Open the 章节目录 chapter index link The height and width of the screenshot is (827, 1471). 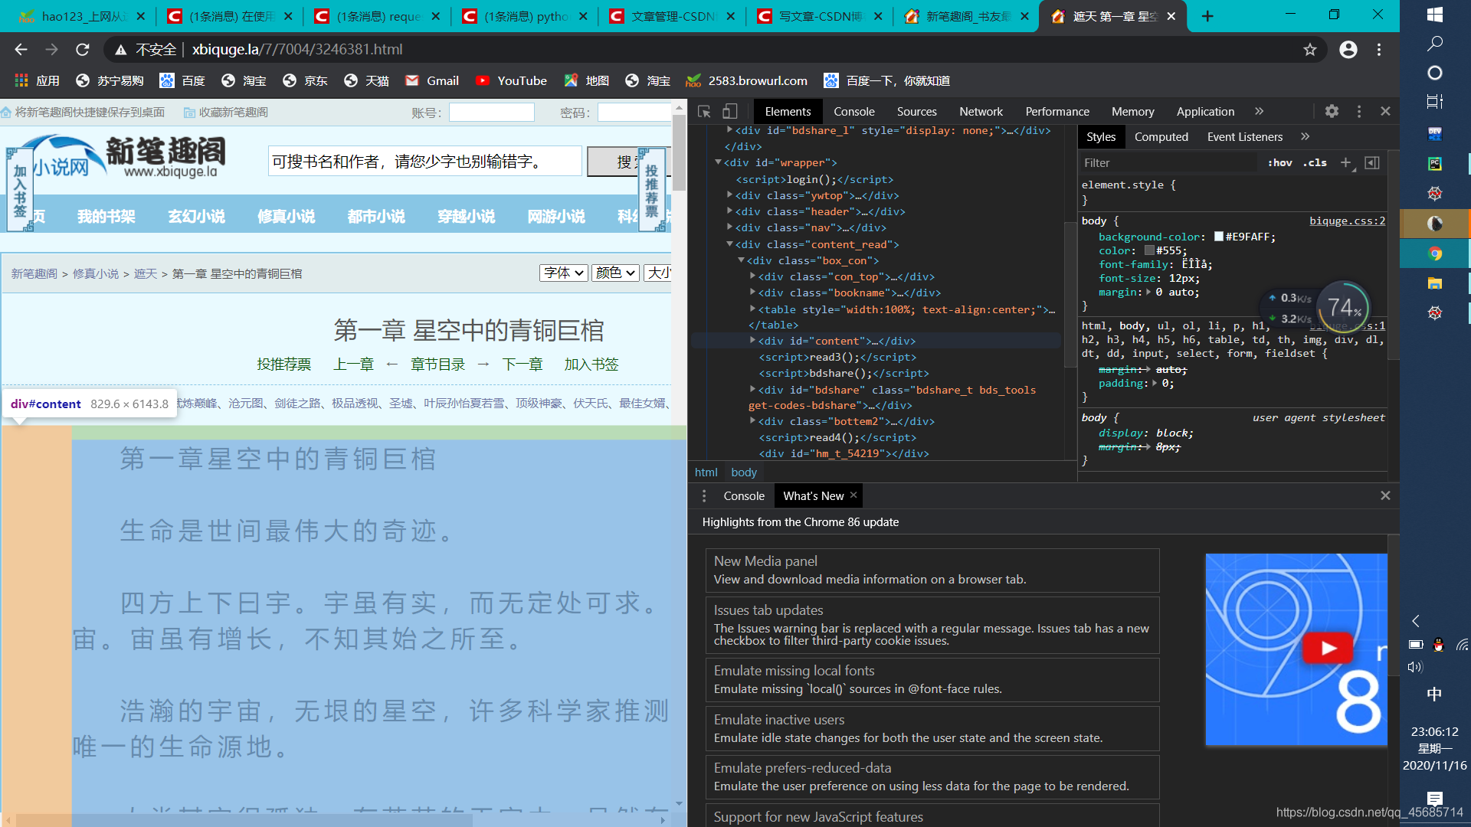(x=438, y=364)
